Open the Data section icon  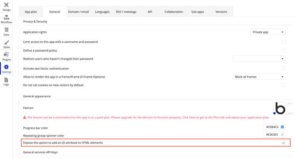pos(6,30)
